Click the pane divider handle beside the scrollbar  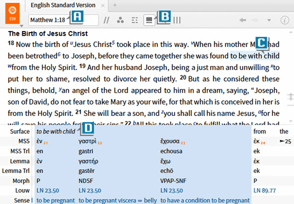pyautogui.click(x=290, y=97)
